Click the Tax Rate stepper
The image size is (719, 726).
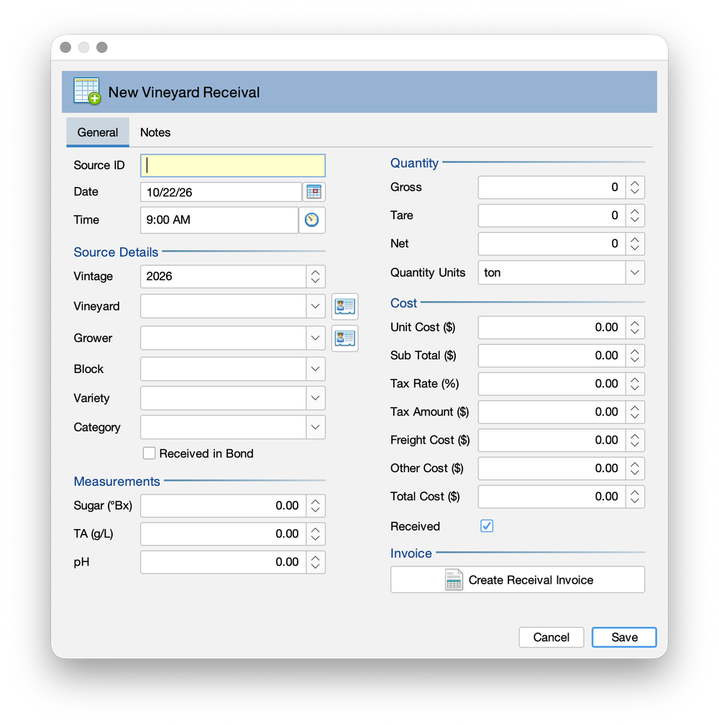coord(635,385)
